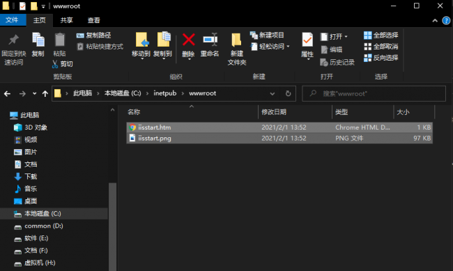
Task: Delete selected files with red X
Action: click(x=188, y=46)
